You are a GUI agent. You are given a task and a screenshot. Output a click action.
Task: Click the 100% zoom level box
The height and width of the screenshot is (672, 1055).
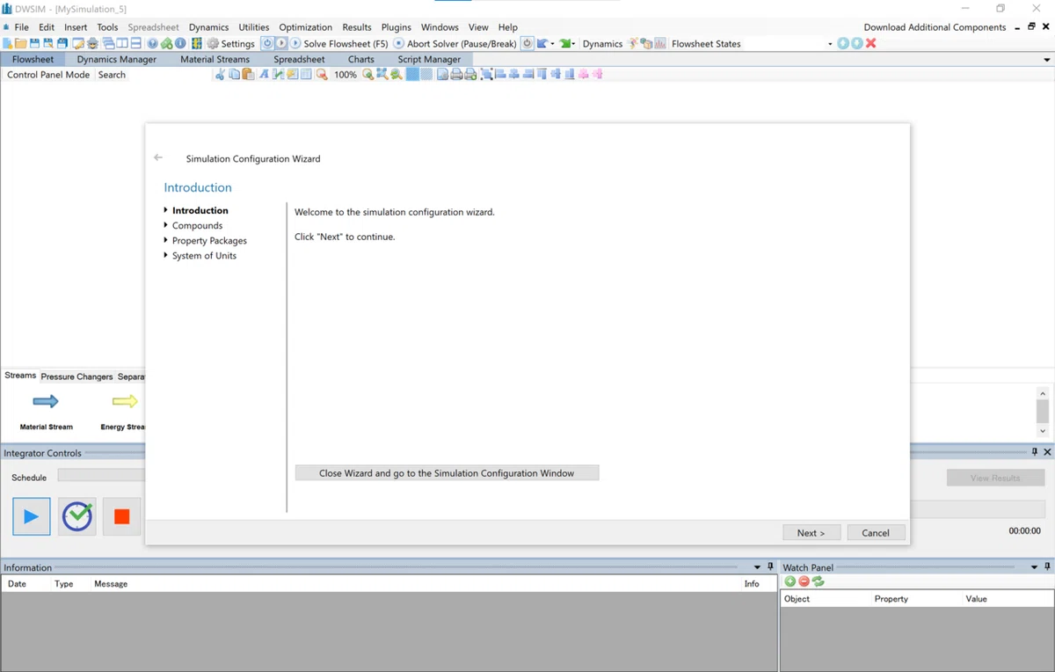coord(346,75)
